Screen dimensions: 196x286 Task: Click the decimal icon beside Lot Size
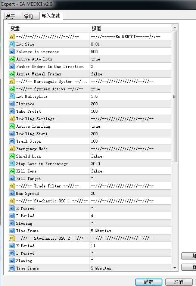tap(12, 44)
